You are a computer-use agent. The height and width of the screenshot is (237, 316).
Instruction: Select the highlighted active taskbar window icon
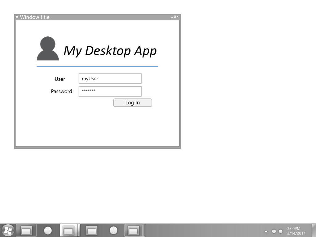point(68,231)
